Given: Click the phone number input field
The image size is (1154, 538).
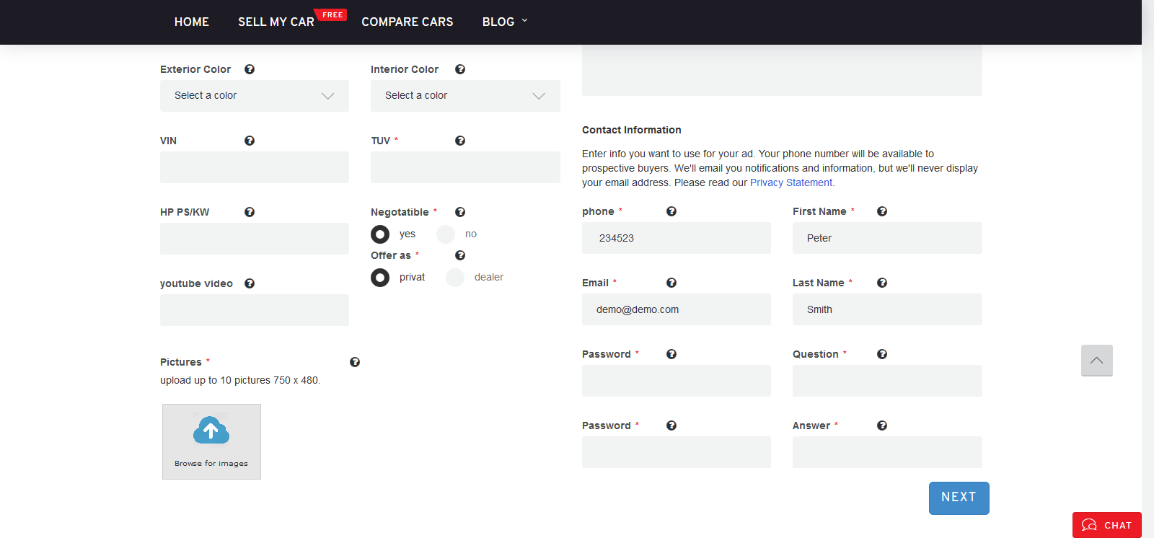Looking at the screenshot, I should pyautogui.click(x=676, y=238).
